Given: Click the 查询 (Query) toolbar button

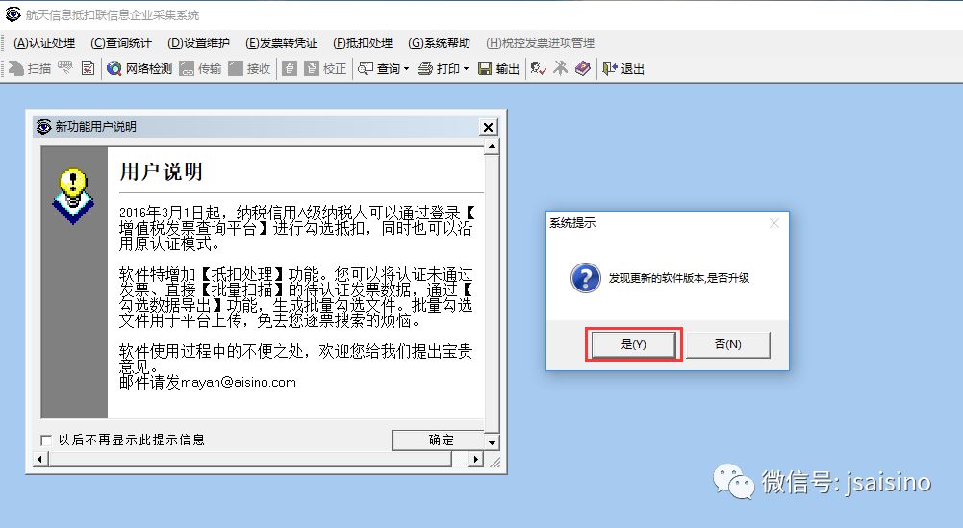Looking at the screenshot, I should (x=380, y=68).
